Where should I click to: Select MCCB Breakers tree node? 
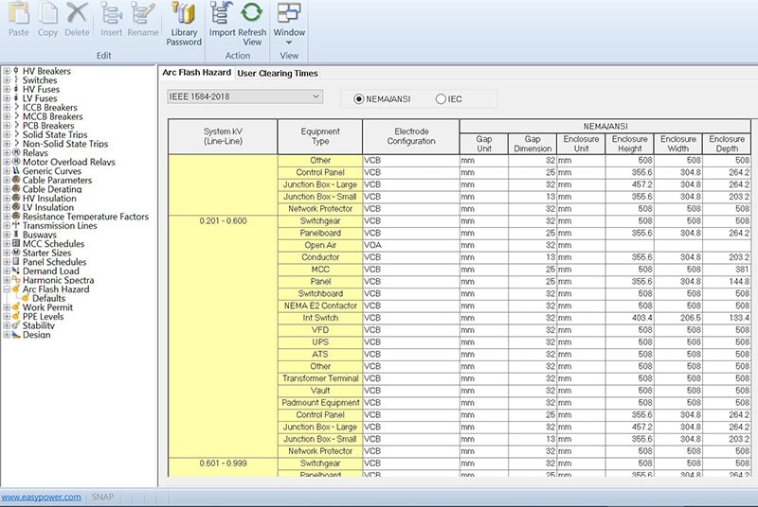point(53,116)
